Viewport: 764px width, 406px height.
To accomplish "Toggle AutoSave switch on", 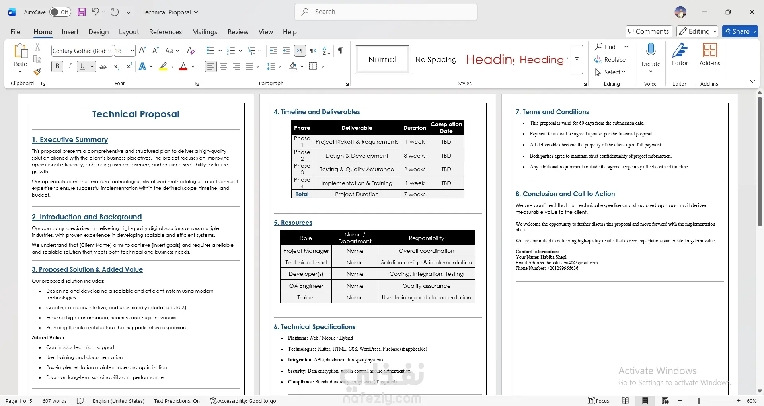I will coord(60,12).
